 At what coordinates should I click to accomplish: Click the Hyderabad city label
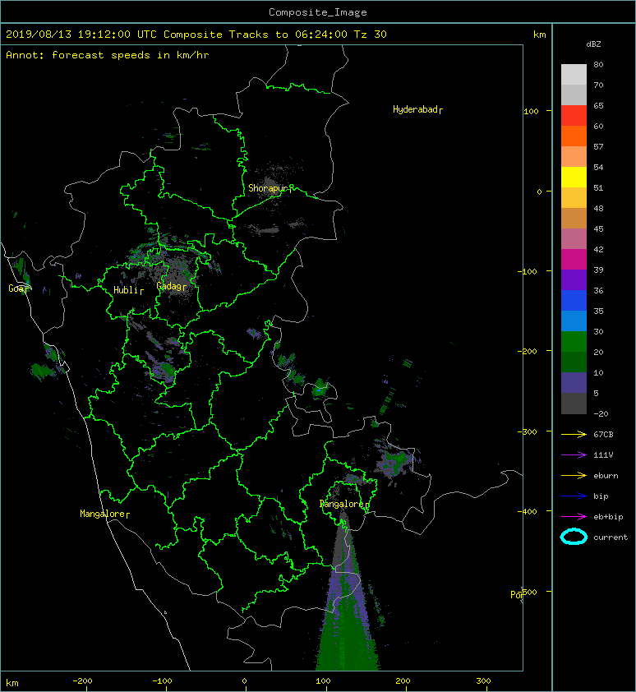[x=417, y=109]
